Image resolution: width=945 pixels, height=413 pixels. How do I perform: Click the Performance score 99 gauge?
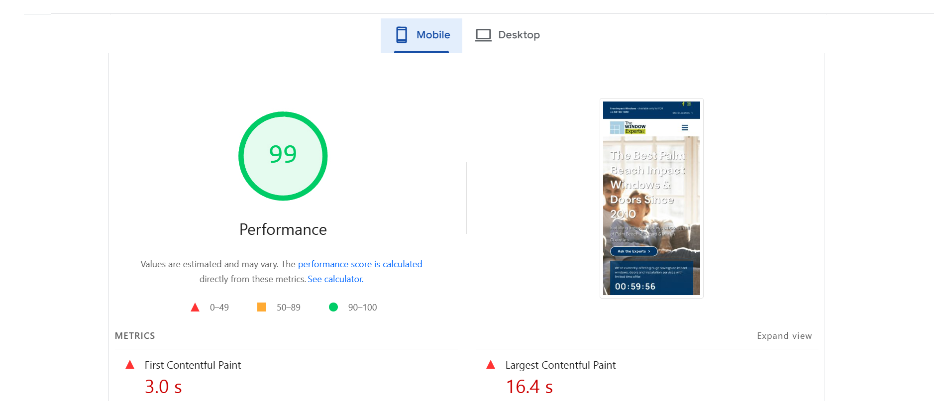283,156
